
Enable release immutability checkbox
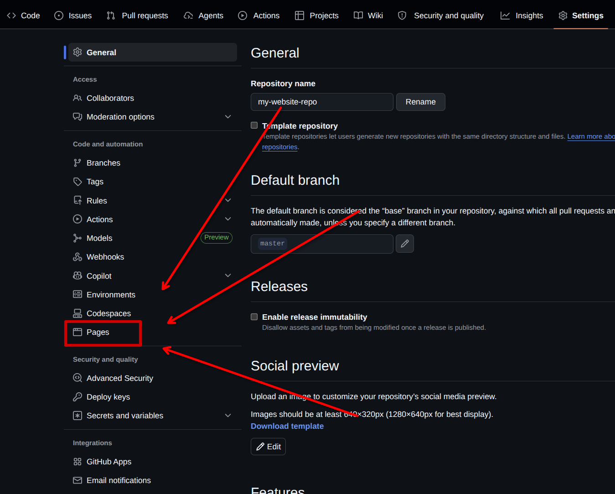(254, 317)
